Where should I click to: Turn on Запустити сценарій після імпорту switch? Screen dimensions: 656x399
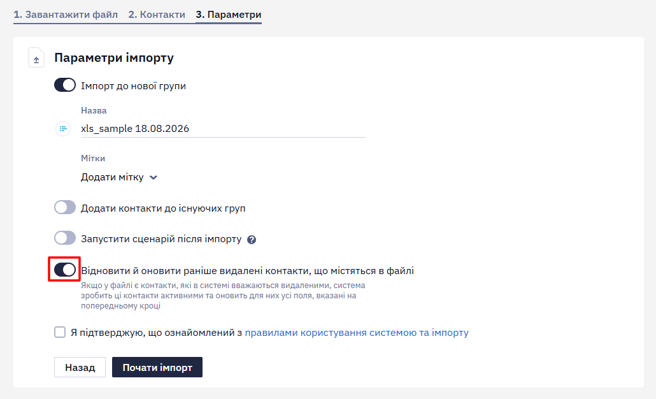click(65, 238)
